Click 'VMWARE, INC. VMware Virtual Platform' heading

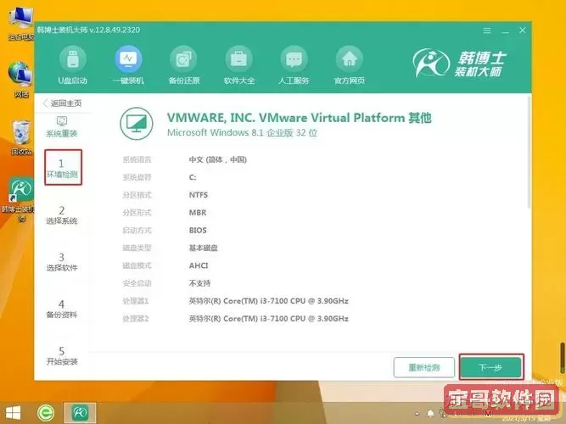pyautogui.click(x=286, y=118)
